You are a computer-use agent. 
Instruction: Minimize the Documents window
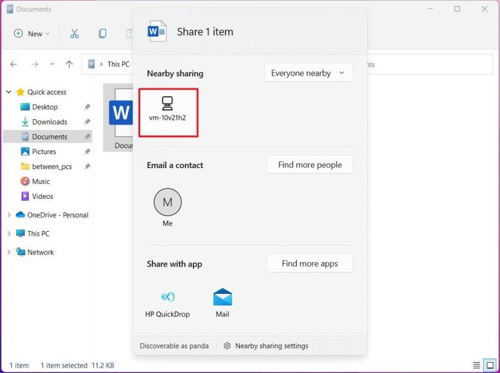click(430, 9)
